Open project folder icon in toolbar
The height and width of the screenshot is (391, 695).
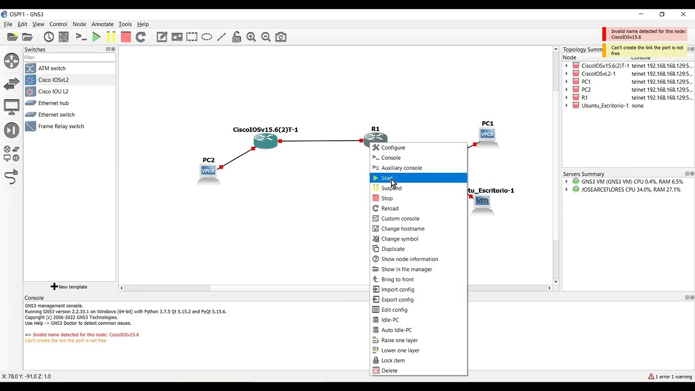[x=27, y=37]
